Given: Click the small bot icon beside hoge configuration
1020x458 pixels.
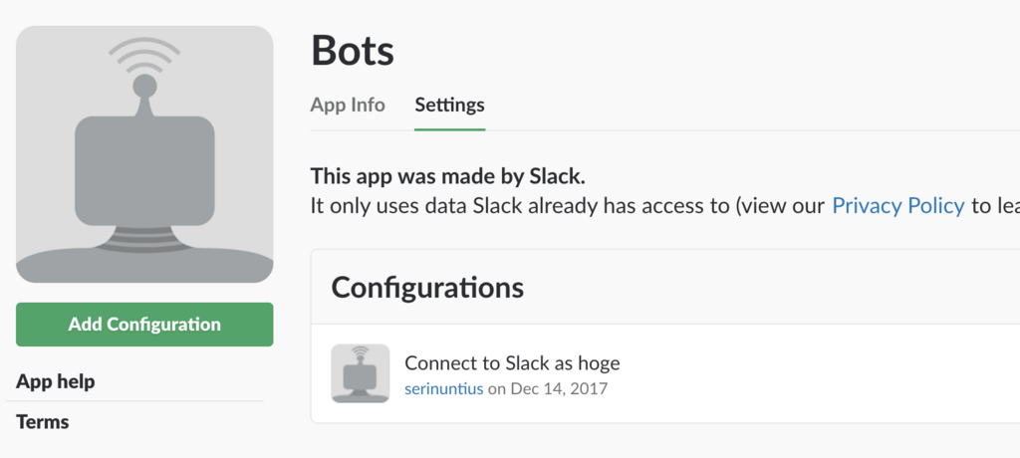Looking at the screenshot, I should click(x=360, y=373).
